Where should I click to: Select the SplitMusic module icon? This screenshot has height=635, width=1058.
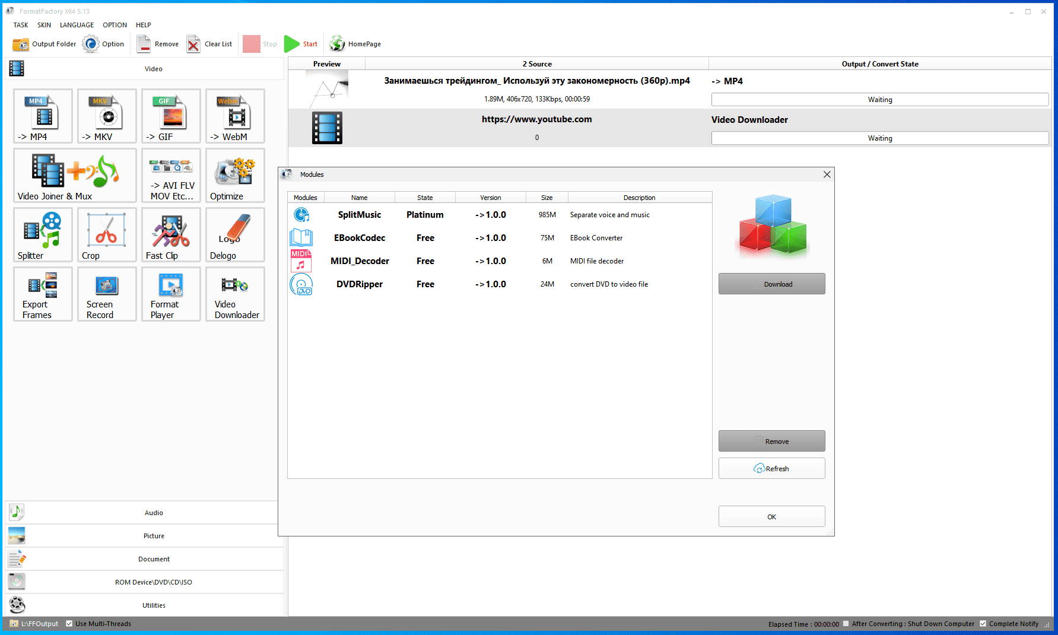pyautogui.click(x=301, y=215)
